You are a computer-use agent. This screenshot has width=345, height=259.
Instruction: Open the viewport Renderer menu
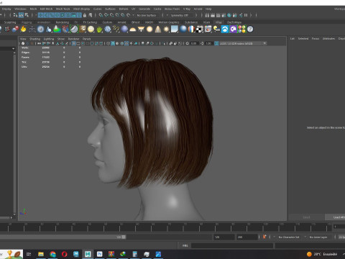pyautogui.click(x=73, y=39)
